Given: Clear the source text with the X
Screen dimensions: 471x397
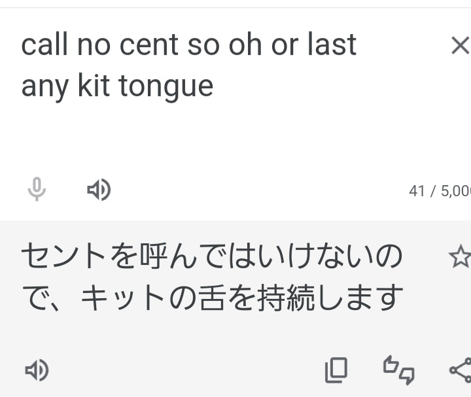Looking at the screenshot, I should click(x=460, y=46).
